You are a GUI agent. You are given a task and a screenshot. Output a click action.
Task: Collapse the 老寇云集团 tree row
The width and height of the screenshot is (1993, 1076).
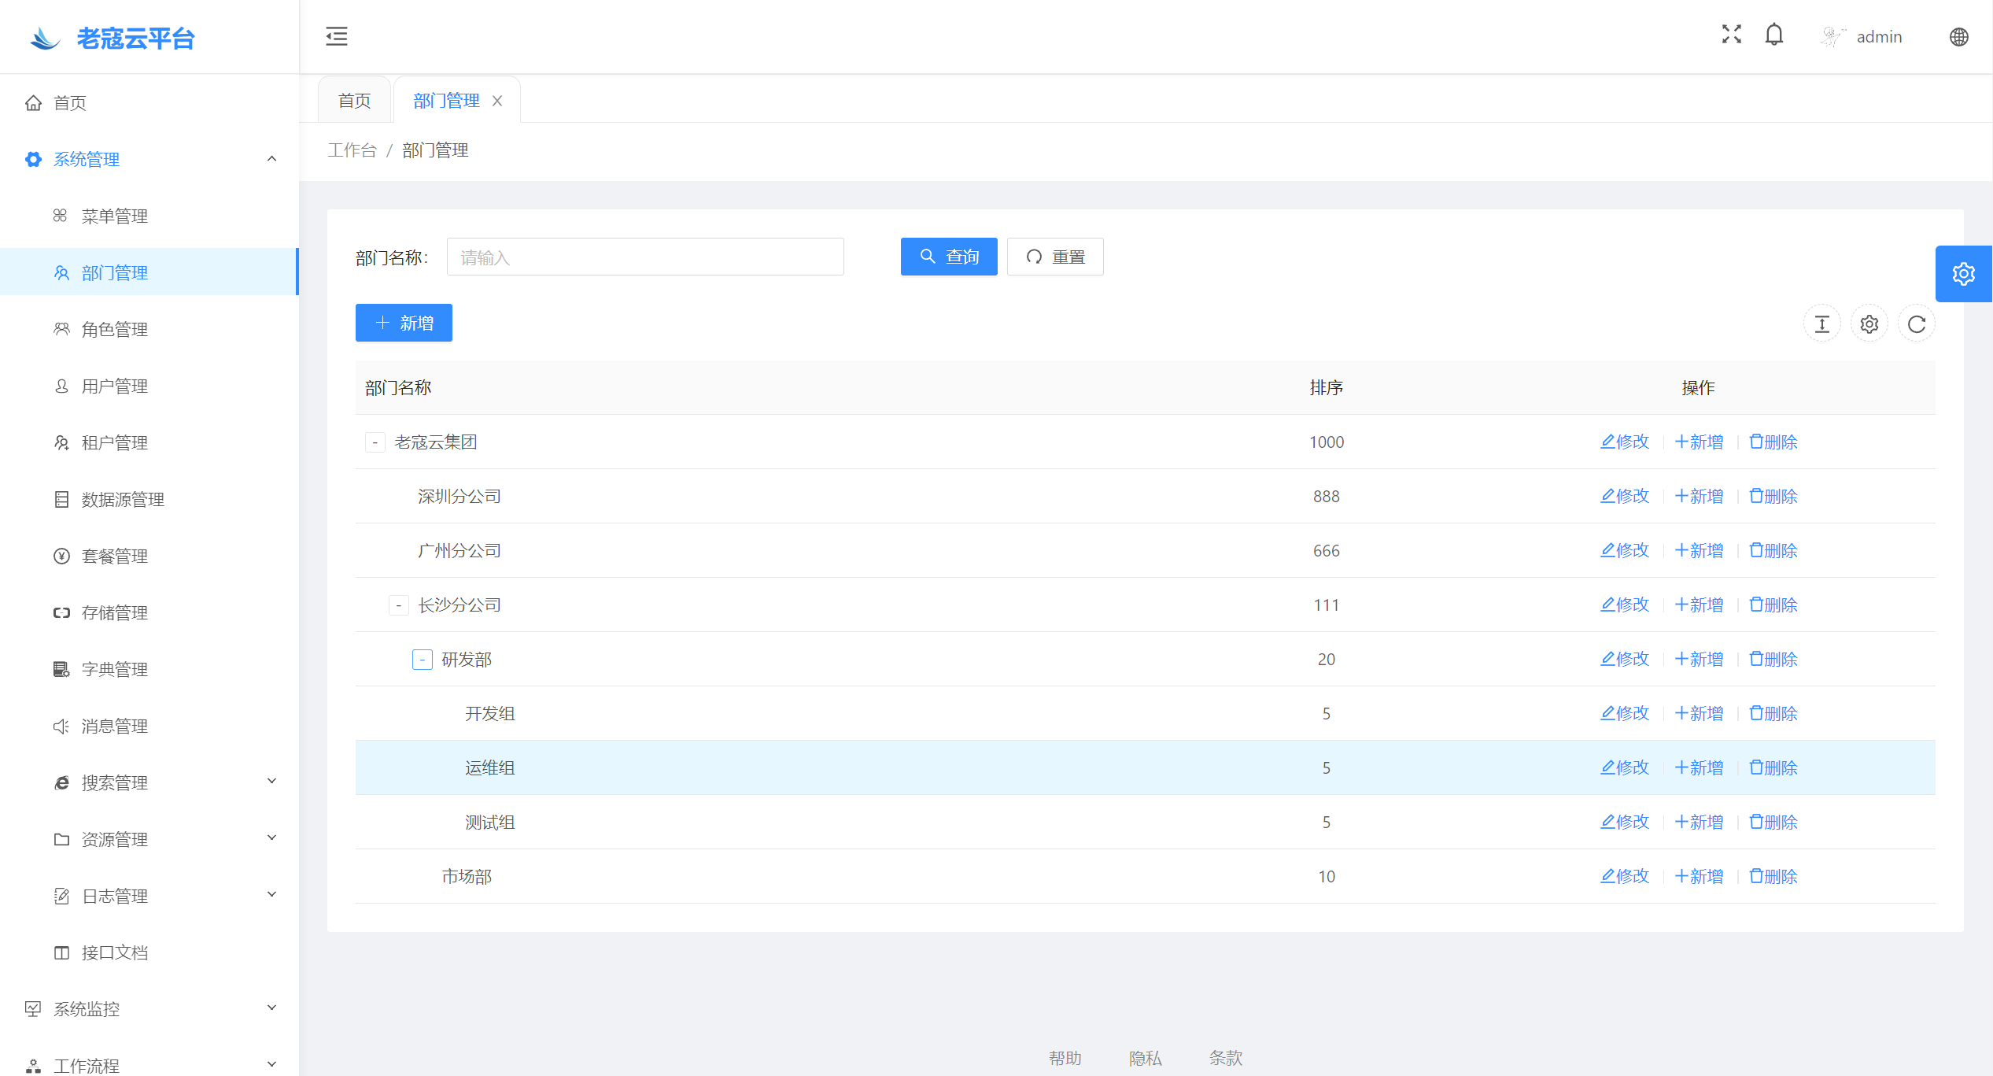(x=375, y=442)
